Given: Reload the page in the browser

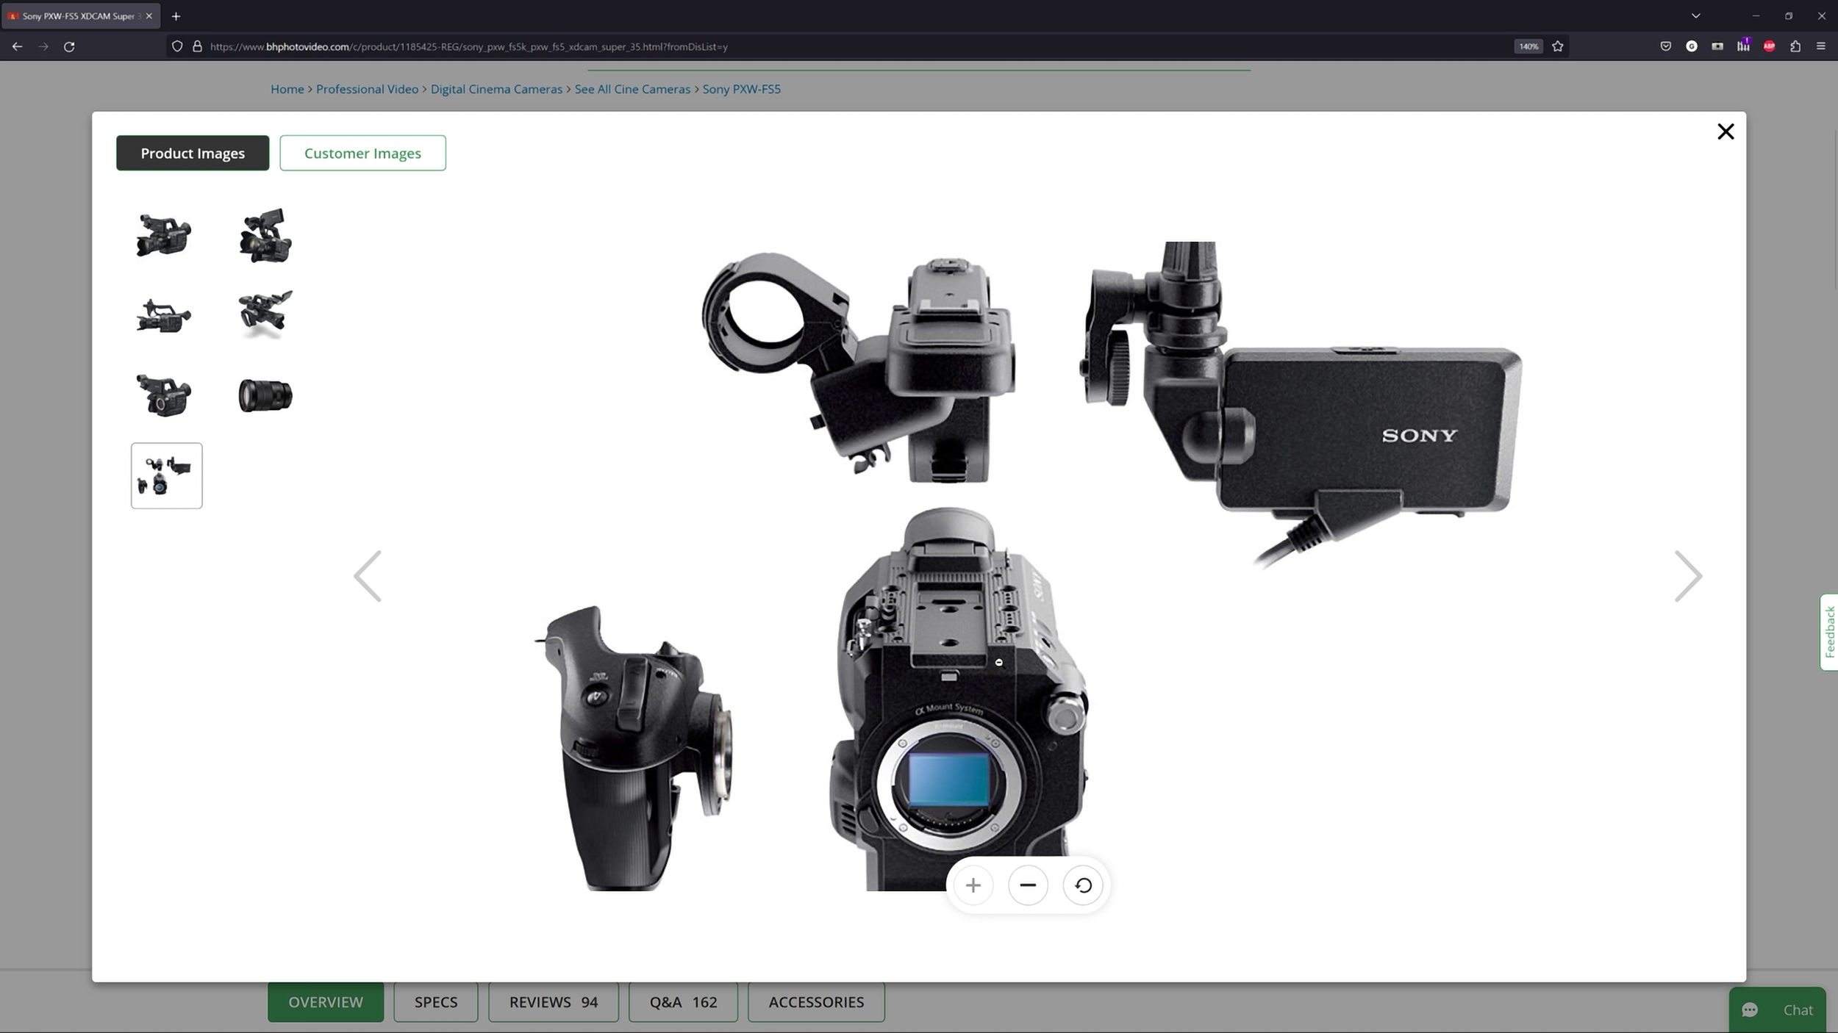Looking at the screenshot, I should [x=69, y=46].
